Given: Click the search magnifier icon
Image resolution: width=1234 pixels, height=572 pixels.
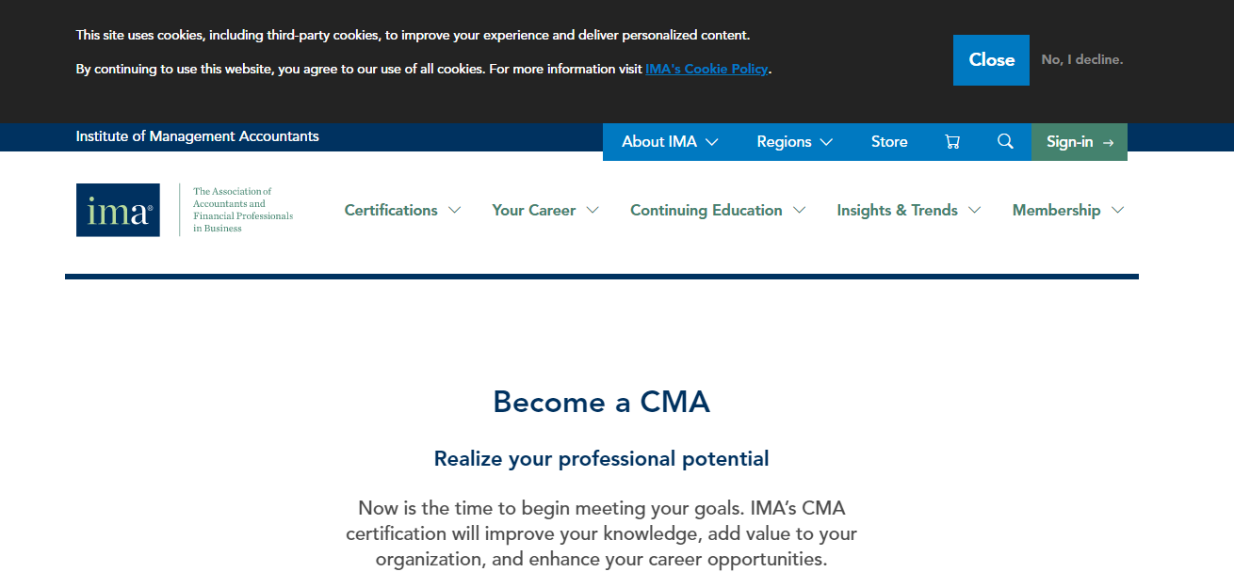Looking at the screenshot, I should click(1005, 141).
